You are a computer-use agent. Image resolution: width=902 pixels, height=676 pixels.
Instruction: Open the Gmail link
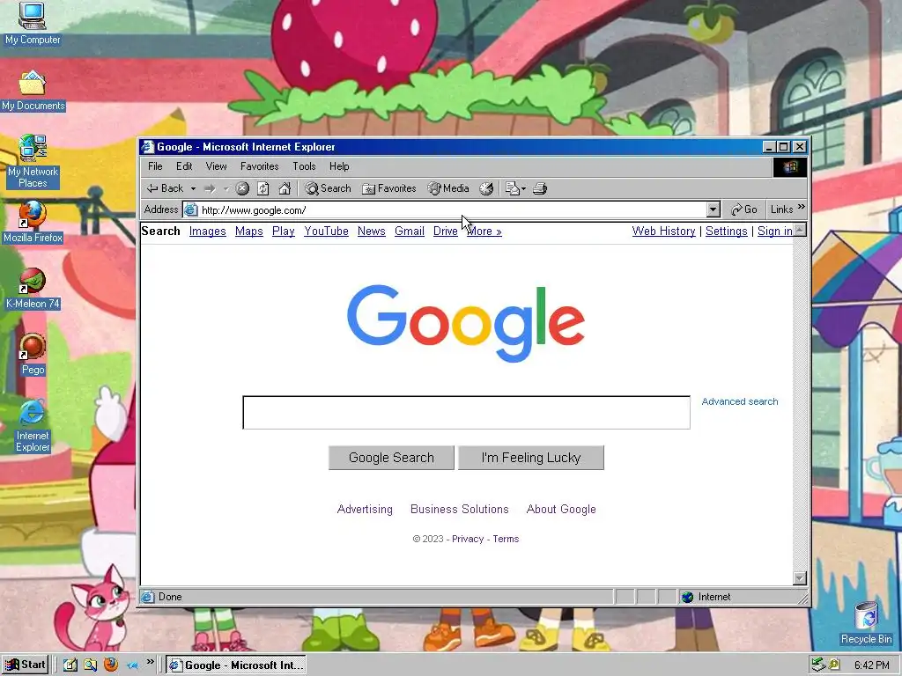(x=410, y=231)
